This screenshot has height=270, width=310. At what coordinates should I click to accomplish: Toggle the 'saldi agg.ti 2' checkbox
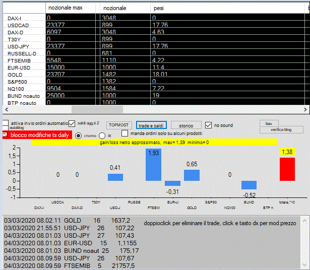pos(72,123)
